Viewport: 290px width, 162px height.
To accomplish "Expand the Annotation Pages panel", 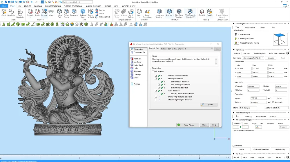I will pyautogui.click(x=233, y=113).
